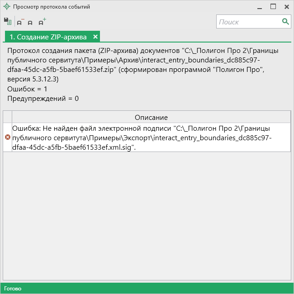This screenshot has width=294, height=294.
Task: Click the "Ошибок = 1" summary line
Action: [27, 89]
